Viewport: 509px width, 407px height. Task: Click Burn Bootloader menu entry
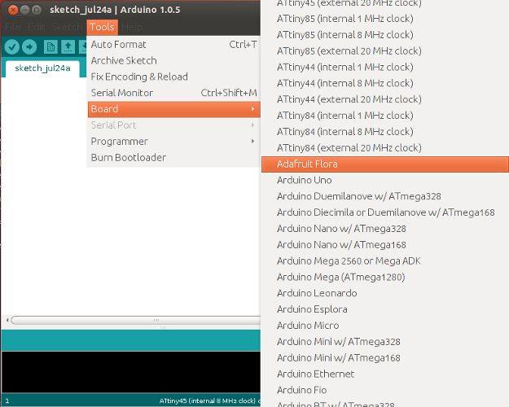pyautogui.click(x=173, y=158)
